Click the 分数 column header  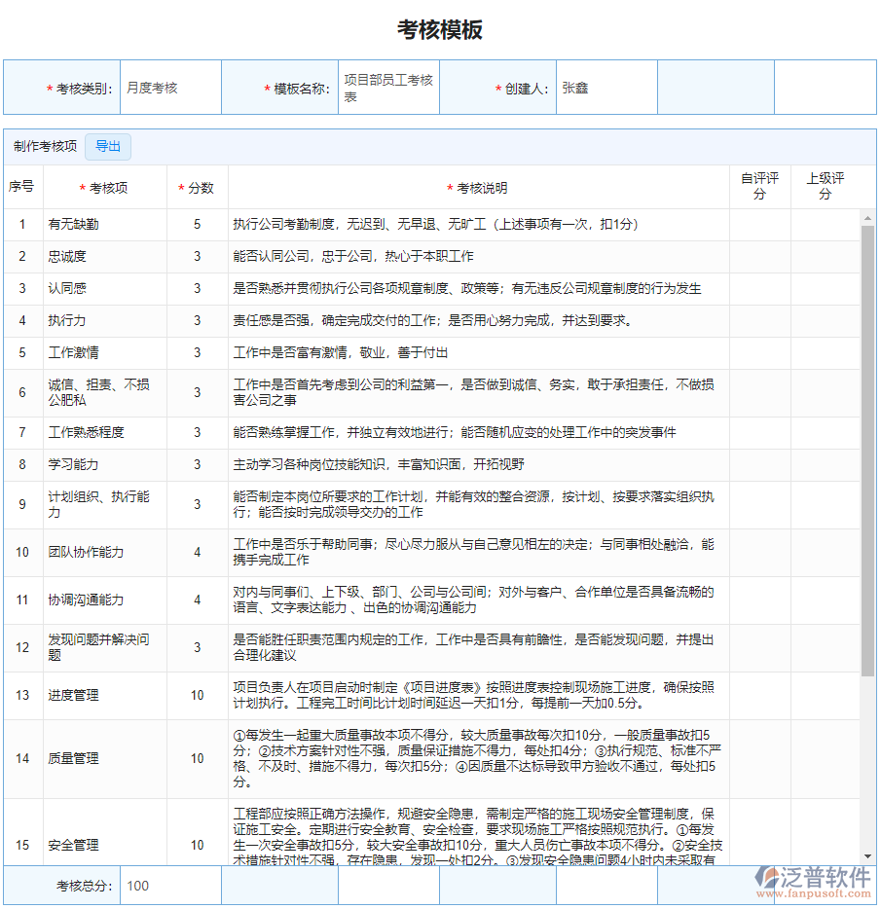click(x=198, y=189)
